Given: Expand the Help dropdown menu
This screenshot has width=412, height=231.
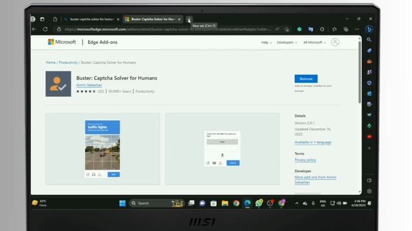Looking at the screenshot, I should click(266, 42).
